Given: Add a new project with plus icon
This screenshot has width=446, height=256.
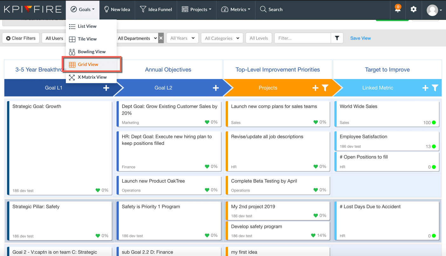Looking at the screenshot, I should [315, 88].
